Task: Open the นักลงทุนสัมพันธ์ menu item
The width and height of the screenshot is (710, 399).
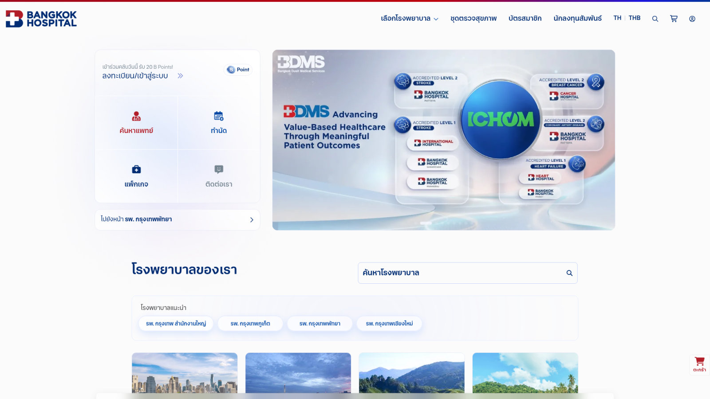Action: pyautogui.click(x=578, y=19)
